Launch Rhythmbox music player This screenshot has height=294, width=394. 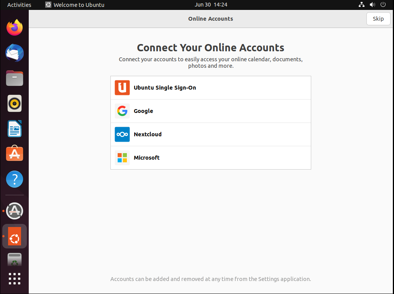(15, 103)
